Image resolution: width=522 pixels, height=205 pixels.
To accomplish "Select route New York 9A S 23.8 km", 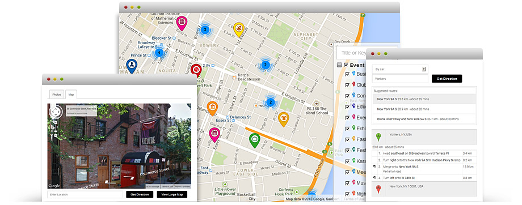I will click(x=424, y=99).
